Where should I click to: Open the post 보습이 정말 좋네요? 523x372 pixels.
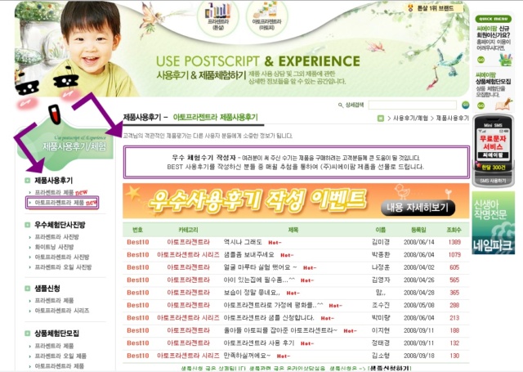(x=252, y=293)
